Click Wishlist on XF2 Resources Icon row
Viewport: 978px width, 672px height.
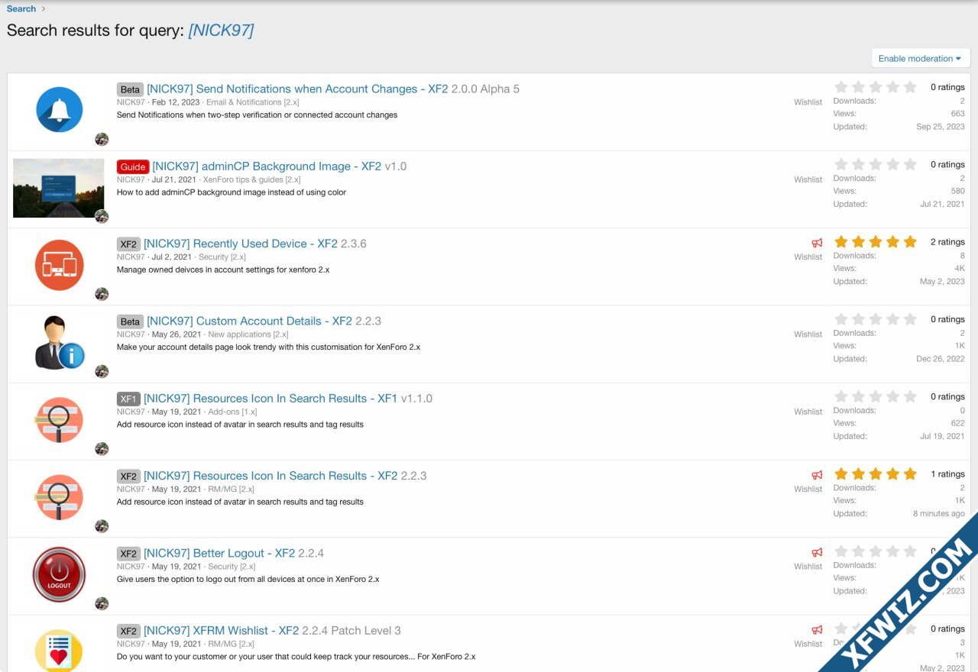(x=808, y=489)
